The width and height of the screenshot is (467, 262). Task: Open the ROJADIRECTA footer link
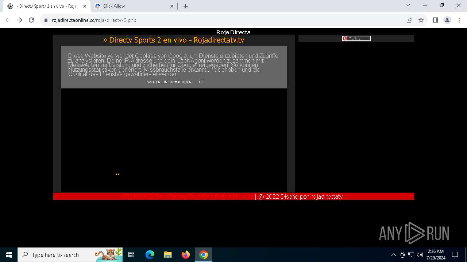(143, 196)
